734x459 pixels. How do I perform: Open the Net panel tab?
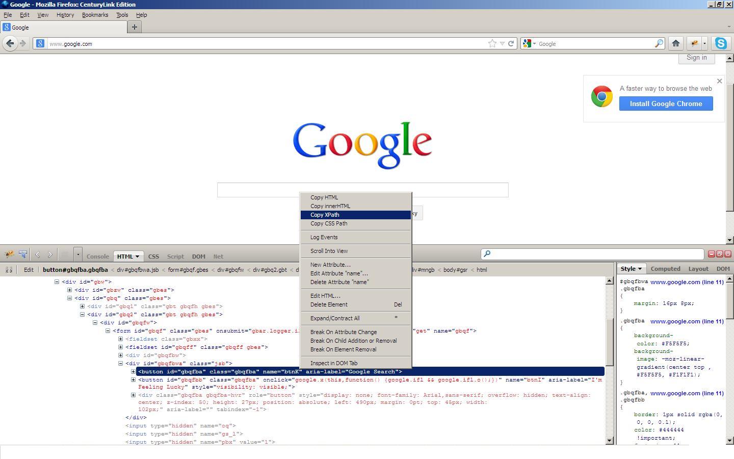tap(218, 256)
